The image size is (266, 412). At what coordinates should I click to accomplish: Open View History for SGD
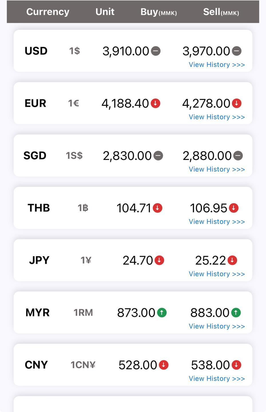click(x=217, y=169)
